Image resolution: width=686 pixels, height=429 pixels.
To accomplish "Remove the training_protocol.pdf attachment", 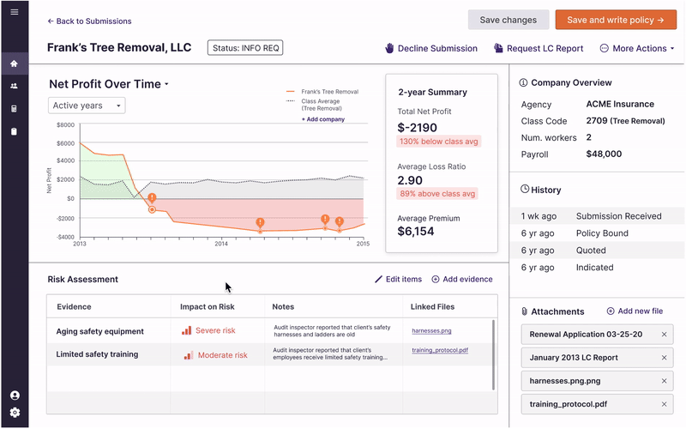I will click(664, 404).
